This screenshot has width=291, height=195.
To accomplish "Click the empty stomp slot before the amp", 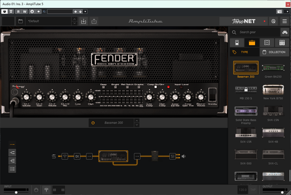I will pos(89,156).
